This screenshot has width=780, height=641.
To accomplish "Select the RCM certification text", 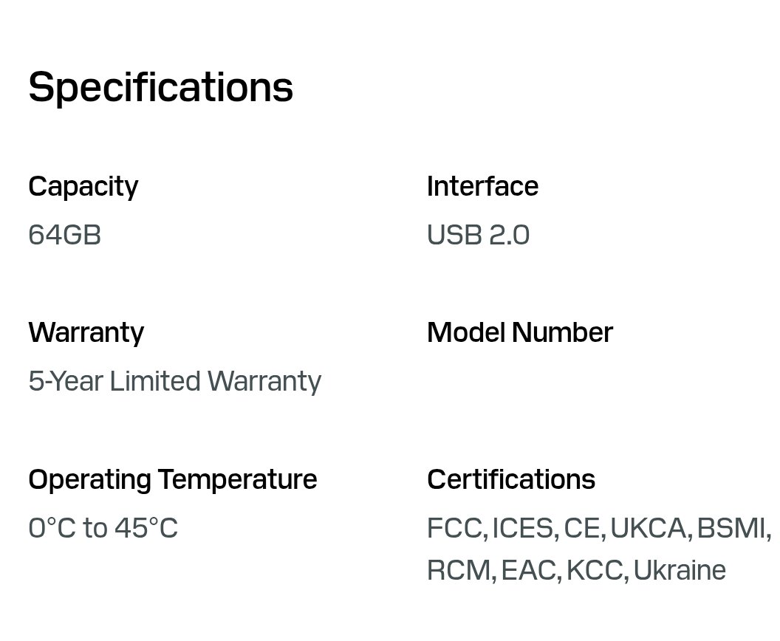I will coord(458,571).
